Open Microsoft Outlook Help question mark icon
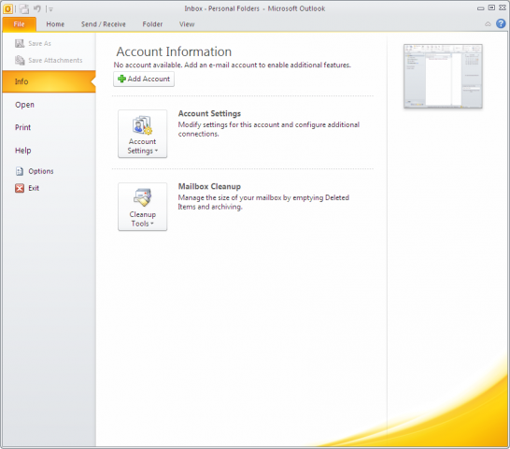 coord(501,23)
